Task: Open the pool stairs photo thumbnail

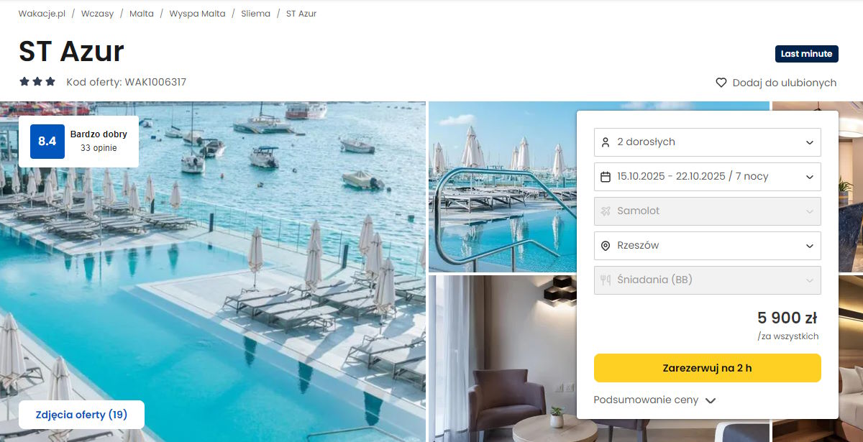Action: tap(502, 187)
